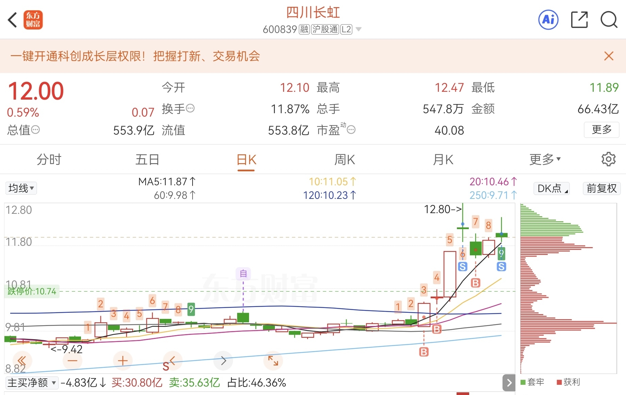Open chart settings gear icon
Screen dimensions: 626x395
pyautogui.click(x=608, y=159)
